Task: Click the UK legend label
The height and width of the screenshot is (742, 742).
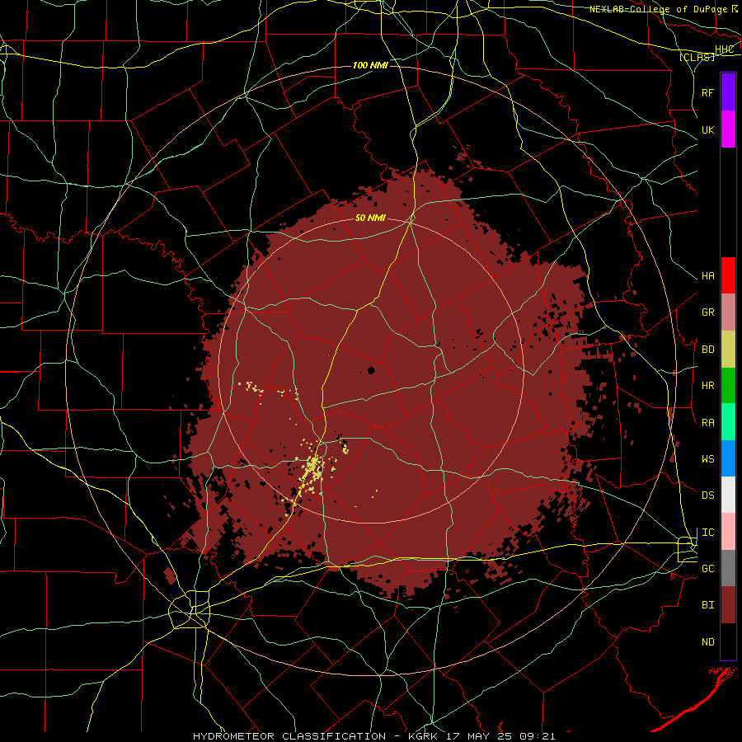Action: [x=707, y=129]
